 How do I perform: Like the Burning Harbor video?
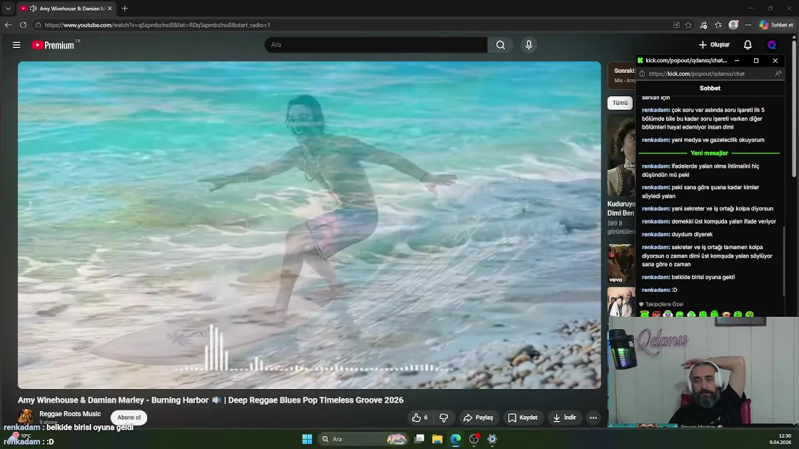pos(419,417)
